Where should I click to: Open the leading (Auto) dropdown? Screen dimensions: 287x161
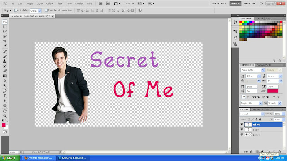point(280,76)
